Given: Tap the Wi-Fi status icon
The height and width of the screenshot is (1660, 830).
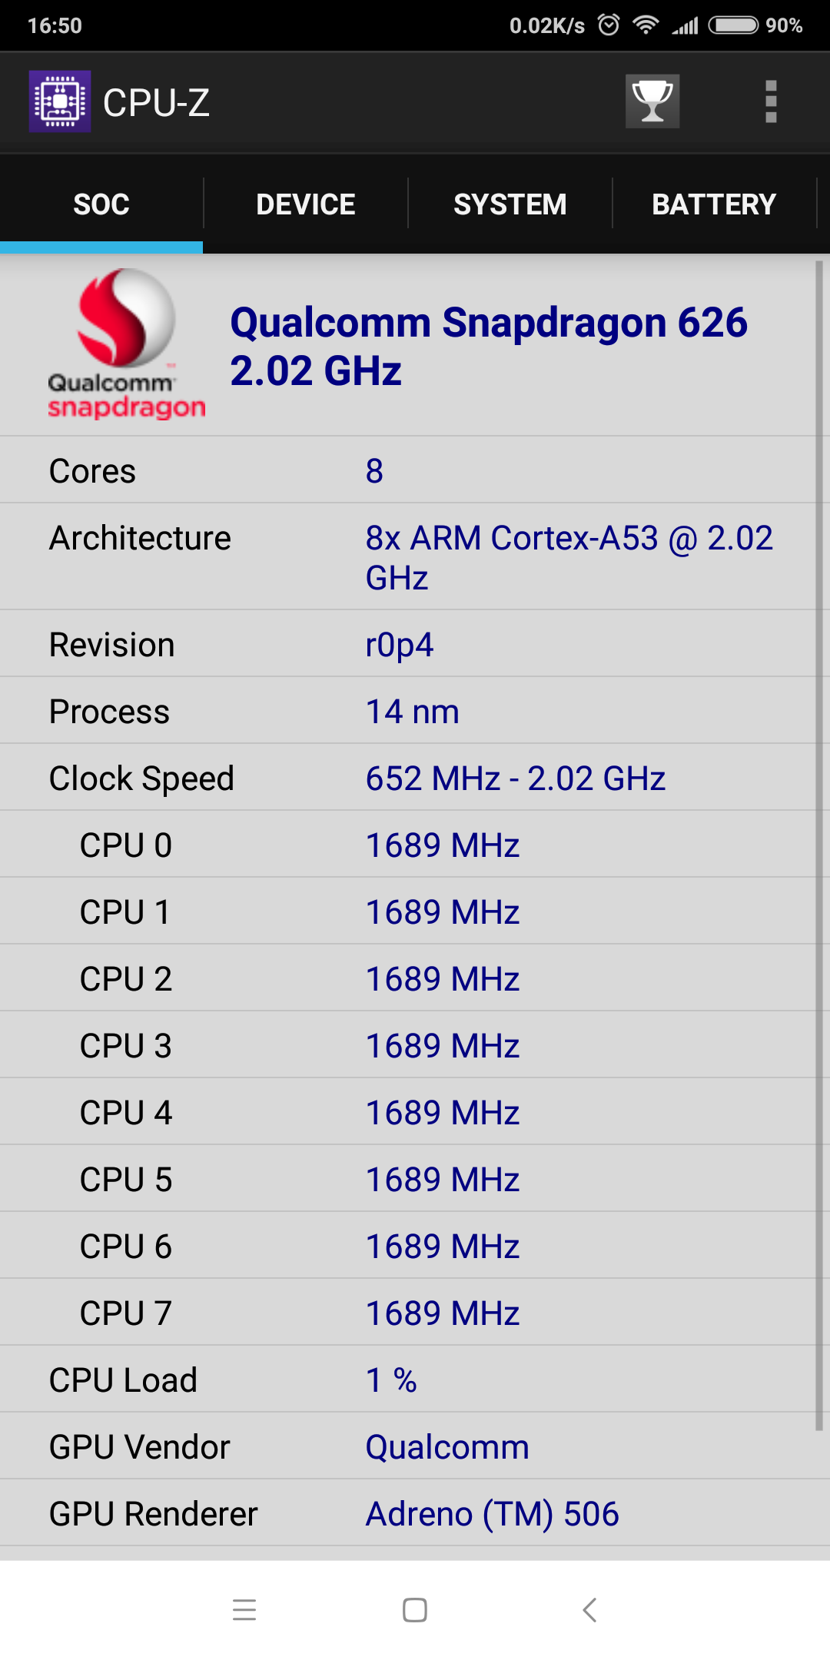Looking at the screenshot, I should (646, 25).
